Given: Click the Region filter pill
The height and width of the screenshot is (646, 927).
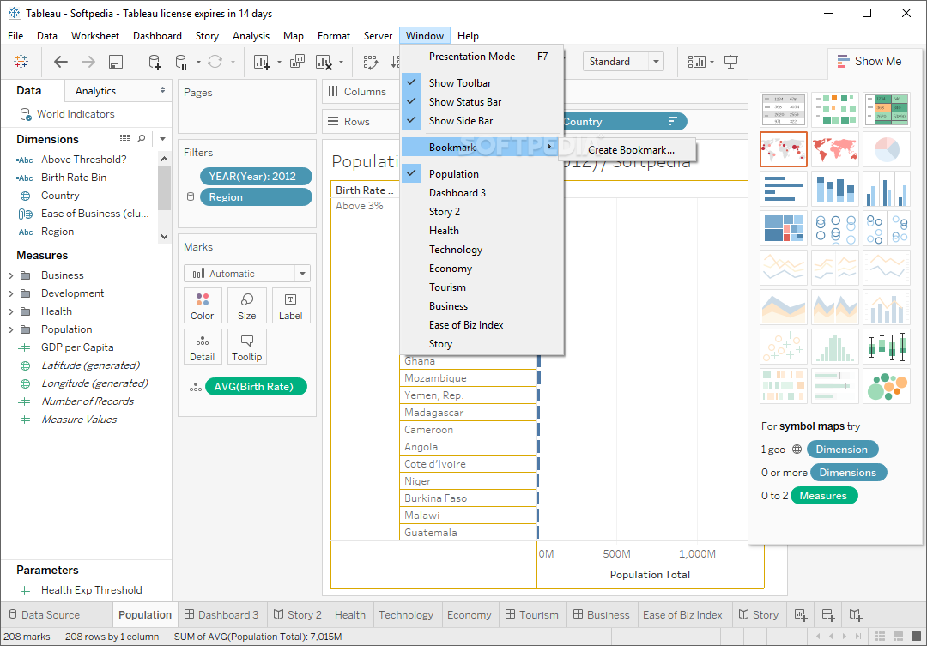Looking at the screenshot, I should tap(256, 197).
